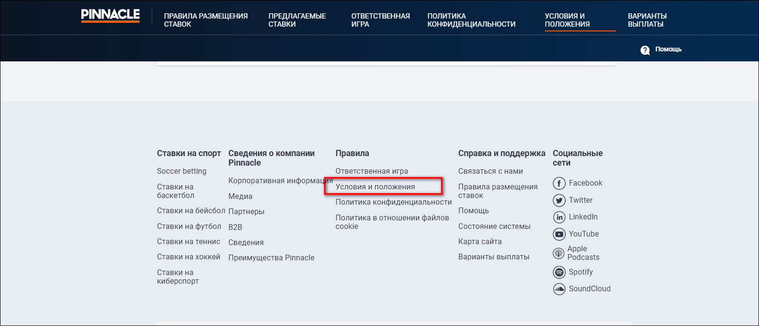Click the SoundCloud icon

pos(559,289)
